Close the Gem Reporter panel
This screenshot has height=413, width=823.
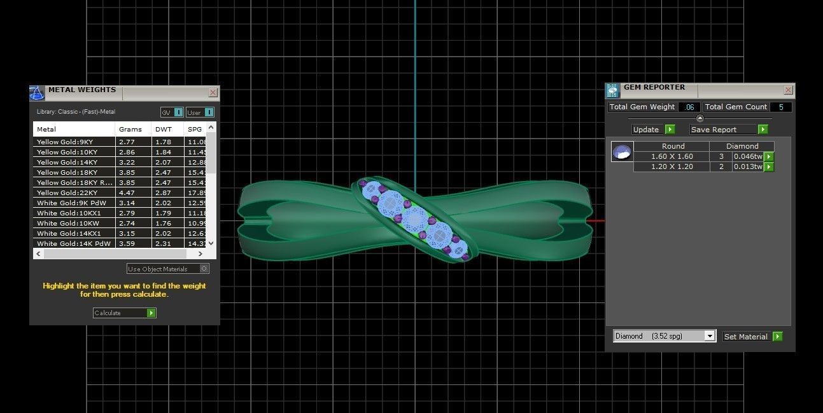[788, 90]
